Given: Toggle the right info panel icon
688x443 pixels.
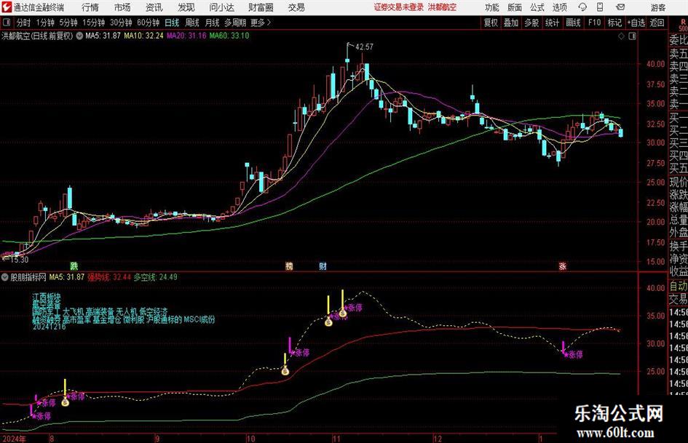Looking at the screenshot, I should point(632,36).
